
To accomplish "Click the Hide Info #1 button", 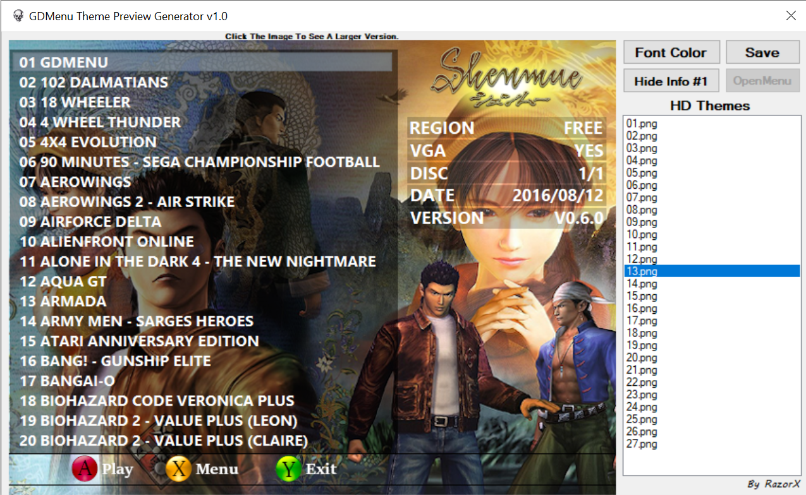I will pyautogui.click(x=671, y=81).
